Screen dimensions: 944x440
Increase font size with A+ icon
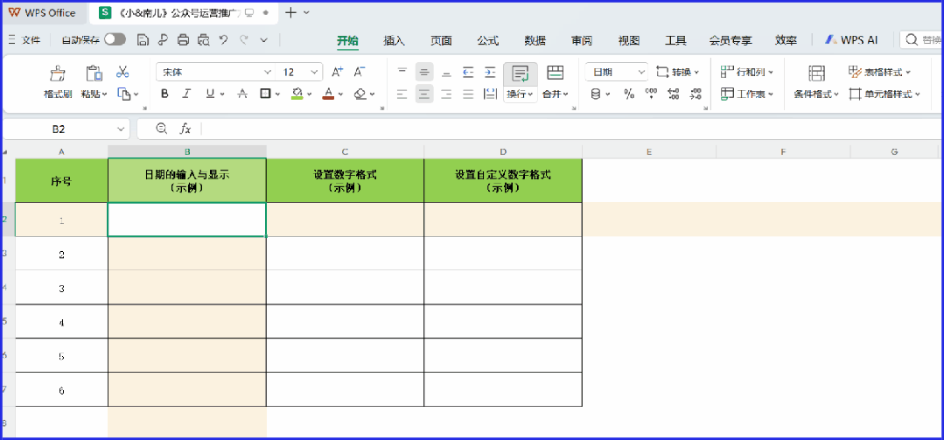(338, 73)
